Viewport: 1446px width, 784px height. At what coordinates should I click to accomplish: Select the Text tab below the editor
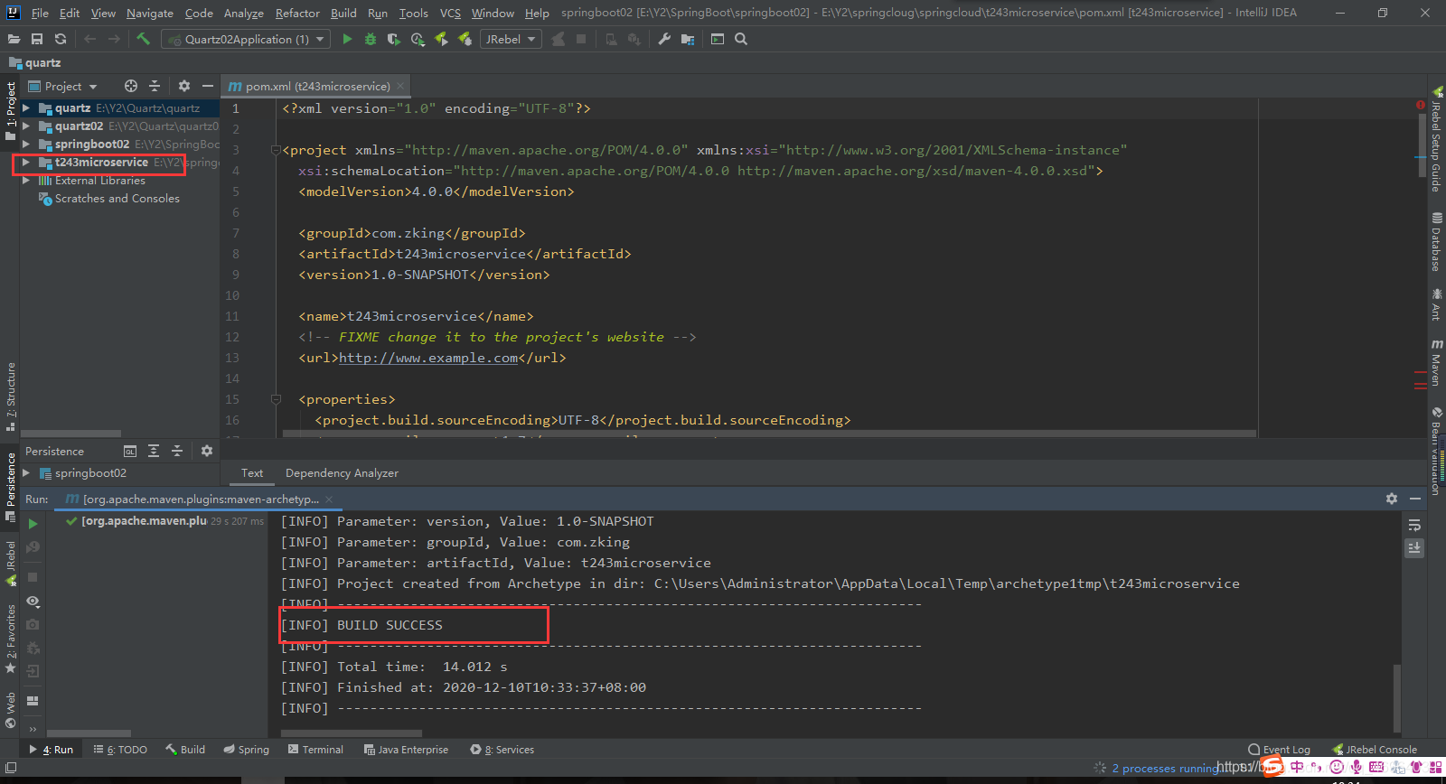pos(252,472)
